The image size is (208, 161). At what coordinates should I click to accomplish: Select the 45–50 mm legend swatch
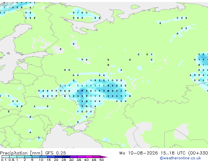pyautogui.click(x=96, y=157)
